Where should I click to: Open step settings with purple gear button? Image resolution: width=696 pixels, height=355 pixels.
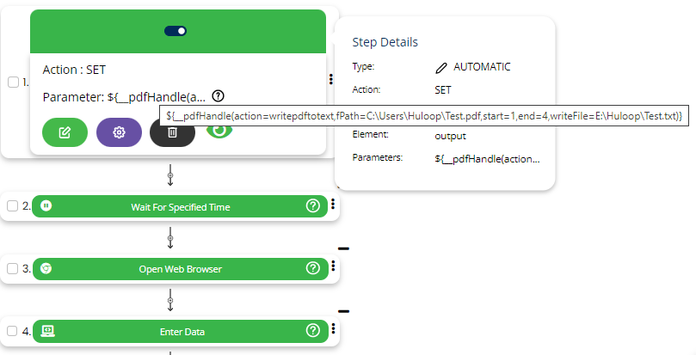click(x=119, y=132)
